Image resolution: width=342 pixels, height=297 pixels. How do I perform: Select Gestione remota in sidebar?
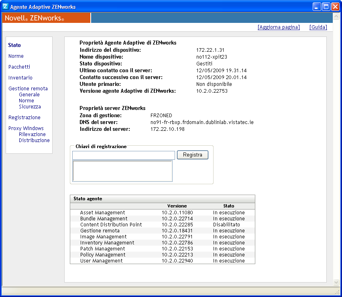(x=28, y=89)
